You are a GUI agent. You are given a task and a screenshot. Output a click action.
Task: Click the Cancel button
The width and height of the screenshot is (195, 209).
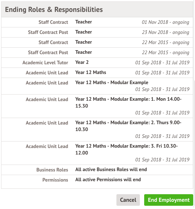128,200
